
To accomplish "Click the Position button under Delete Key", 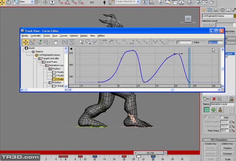I will tap(228, 148).
